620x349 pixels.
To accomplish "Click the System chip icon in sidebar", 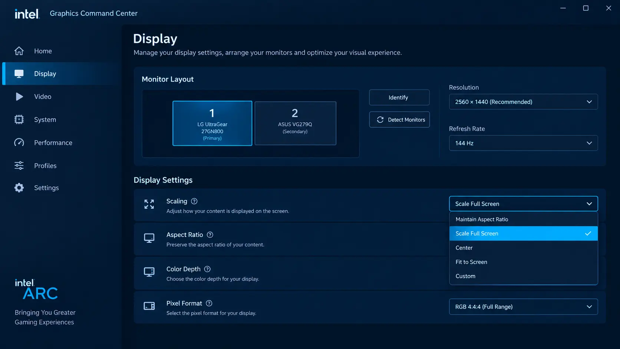I will tap(19, 119).
